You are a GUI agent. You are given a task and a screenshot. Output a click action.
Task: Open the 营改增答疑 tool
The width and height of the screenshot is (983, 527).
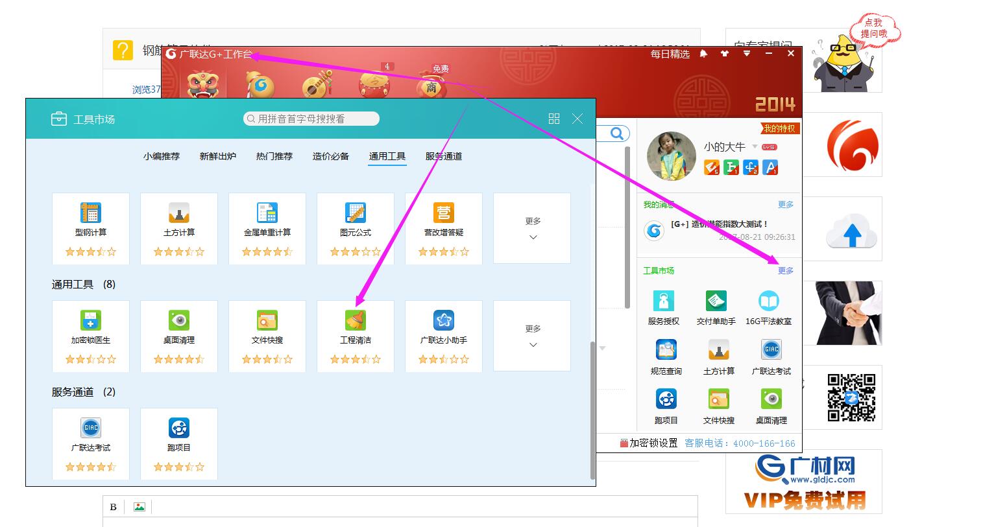[x=444, y=228]
